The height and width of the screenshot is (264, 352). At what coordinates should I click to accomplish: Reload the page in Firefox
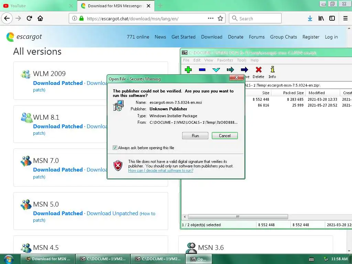click(x=29, y=18)
